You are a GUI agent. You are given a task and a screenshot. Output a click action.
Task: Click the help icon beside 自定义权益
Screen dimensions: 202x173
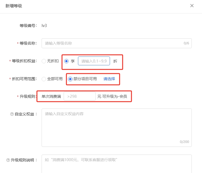coord(12,114)
